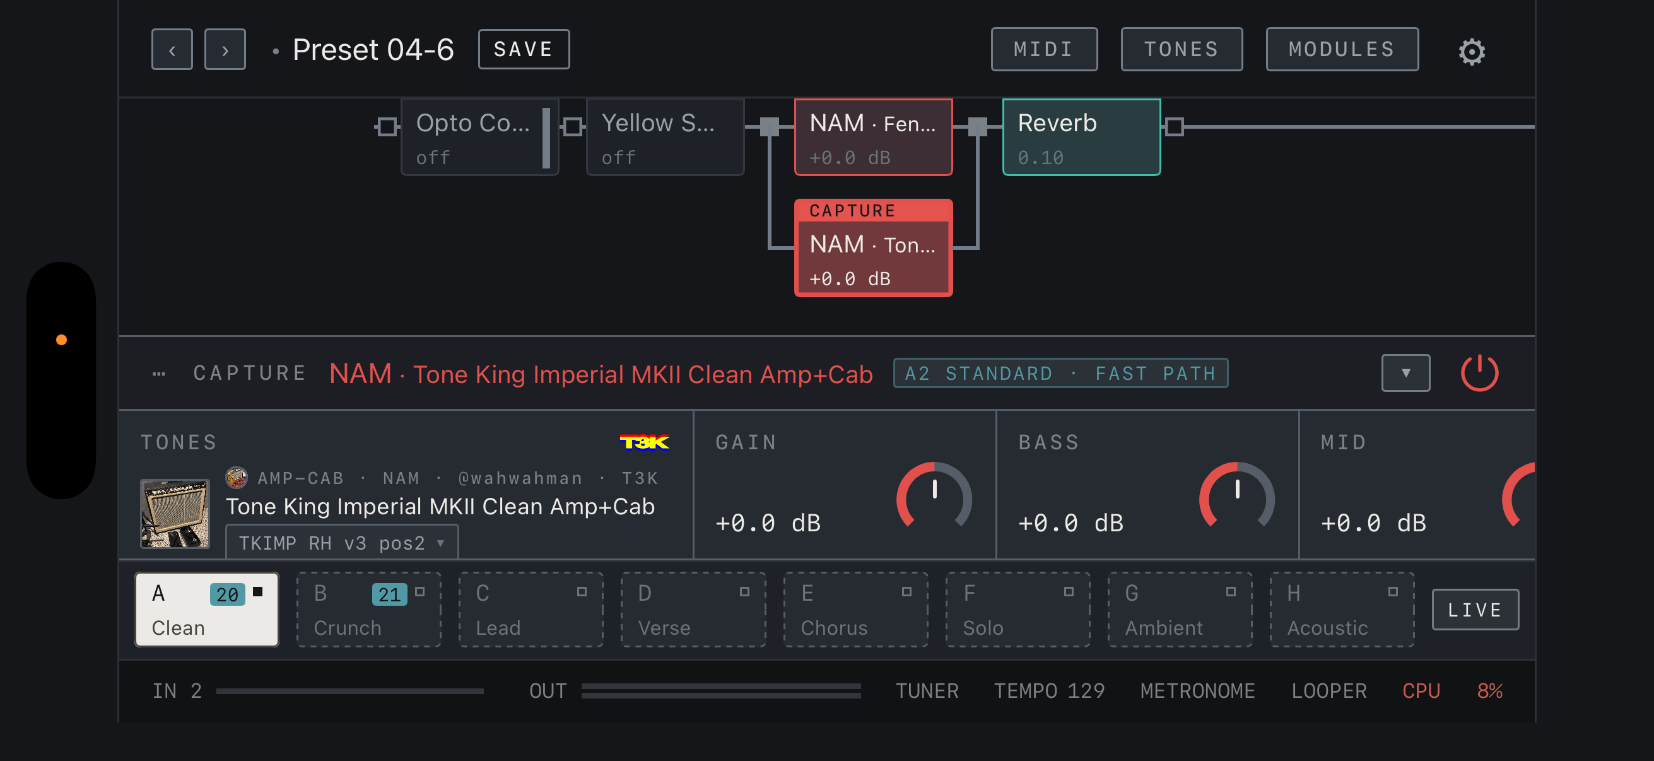The width and height of the screenshot is (1654, 761).
Task: Open the TKIMP RH v3 pos2 dropdown
Action: (x=342, y=543)
